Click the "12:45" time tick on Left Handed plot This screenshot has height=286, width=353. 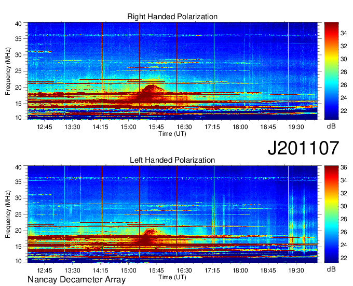pyautogui.click(x=45, y=270)
